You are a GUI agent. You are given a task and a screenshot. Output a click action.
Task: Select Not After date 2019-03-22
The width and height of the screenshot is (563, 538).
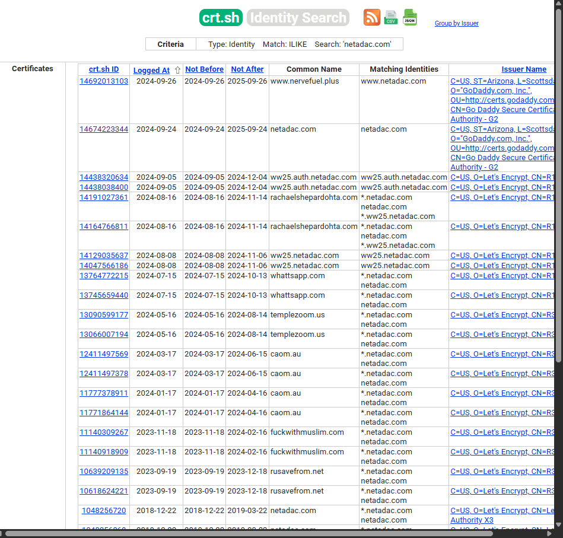[x=247, y=510]
